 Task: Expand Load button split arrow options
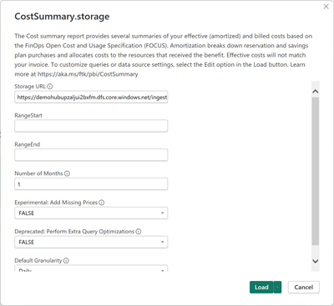click(277, 288)
